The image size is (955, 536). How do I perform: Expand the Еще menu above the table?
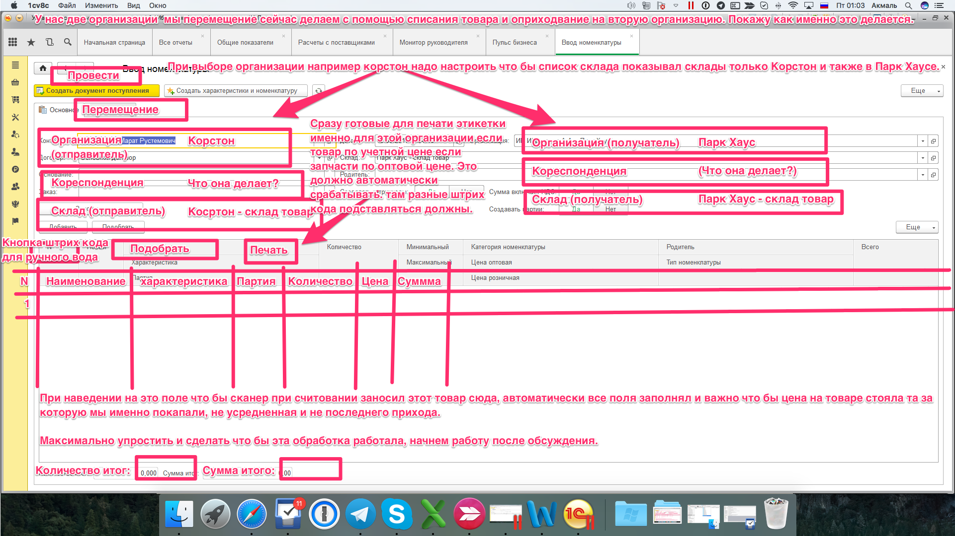(917, 227)
